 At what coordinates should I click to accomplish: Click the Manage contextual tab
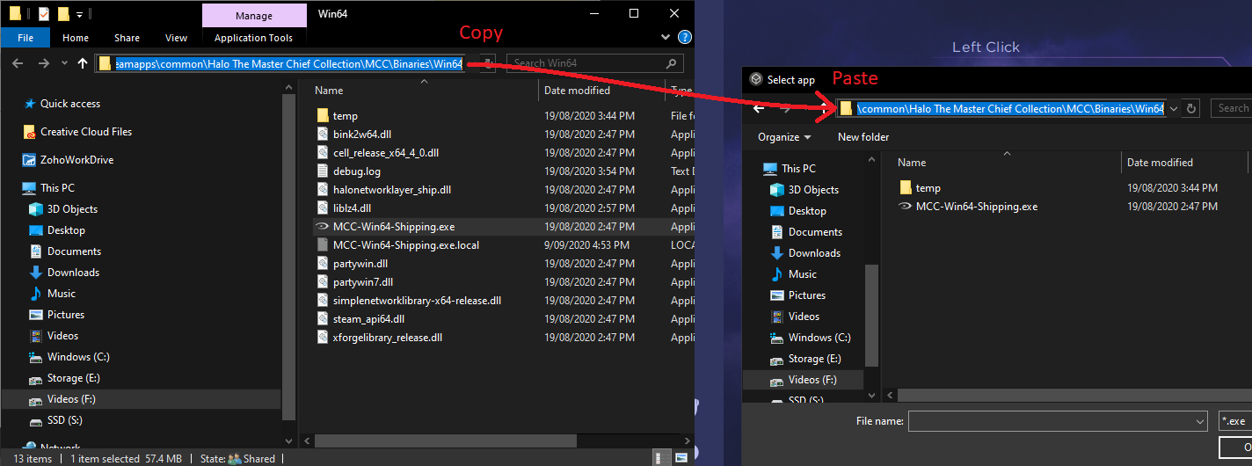pyautogui.click(x=253, y=15)
